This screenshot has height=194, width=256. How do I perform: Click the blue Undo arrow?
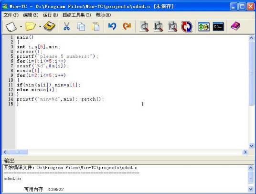click(112, 26)
